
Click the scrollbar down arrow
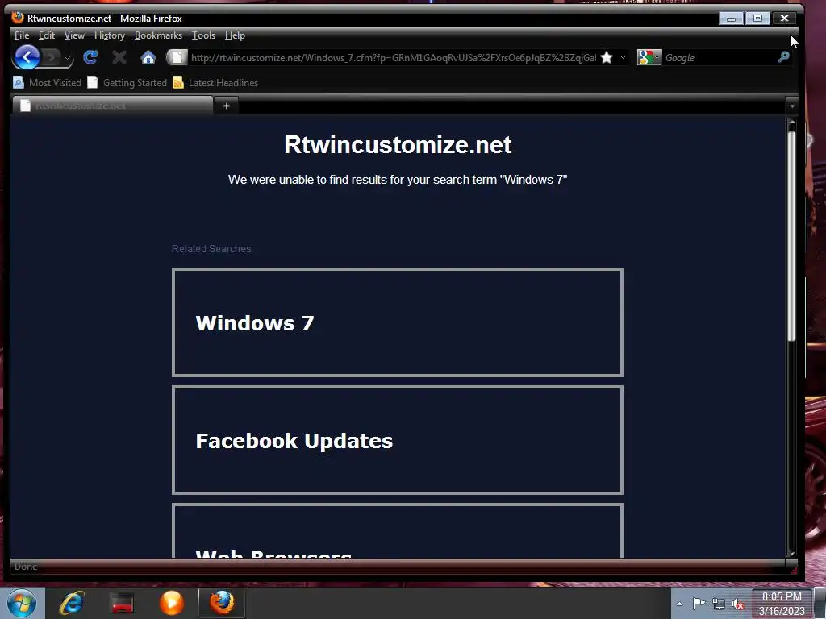(x=791, y=553)
